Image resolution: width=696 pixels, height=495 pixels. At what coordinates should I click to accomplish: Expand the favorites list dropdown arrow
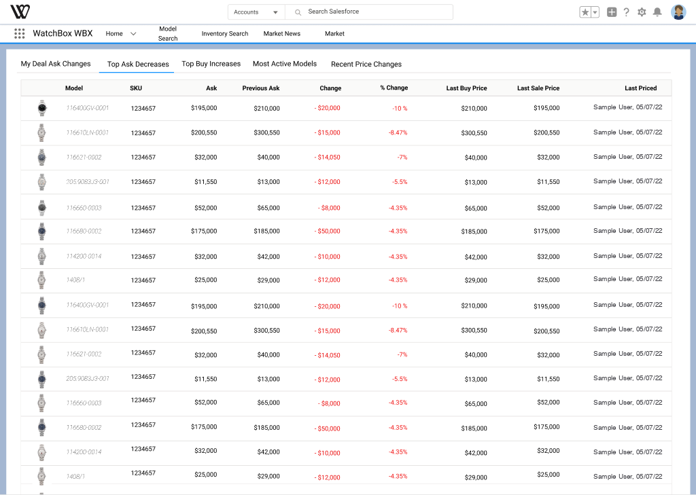pyautogui.click(x=595, y=12)
